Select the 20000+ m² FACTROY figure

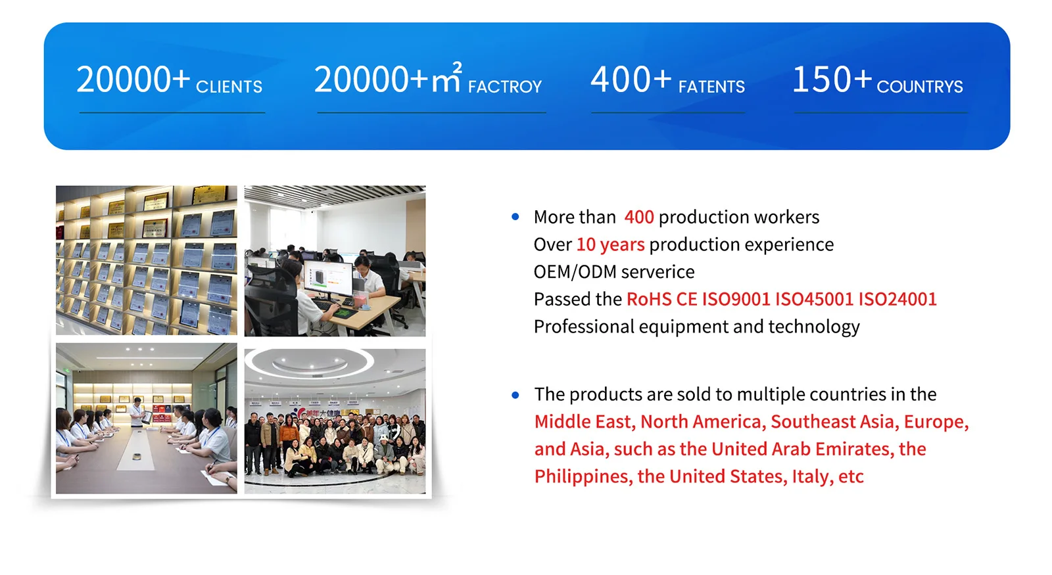click(427, 80)
